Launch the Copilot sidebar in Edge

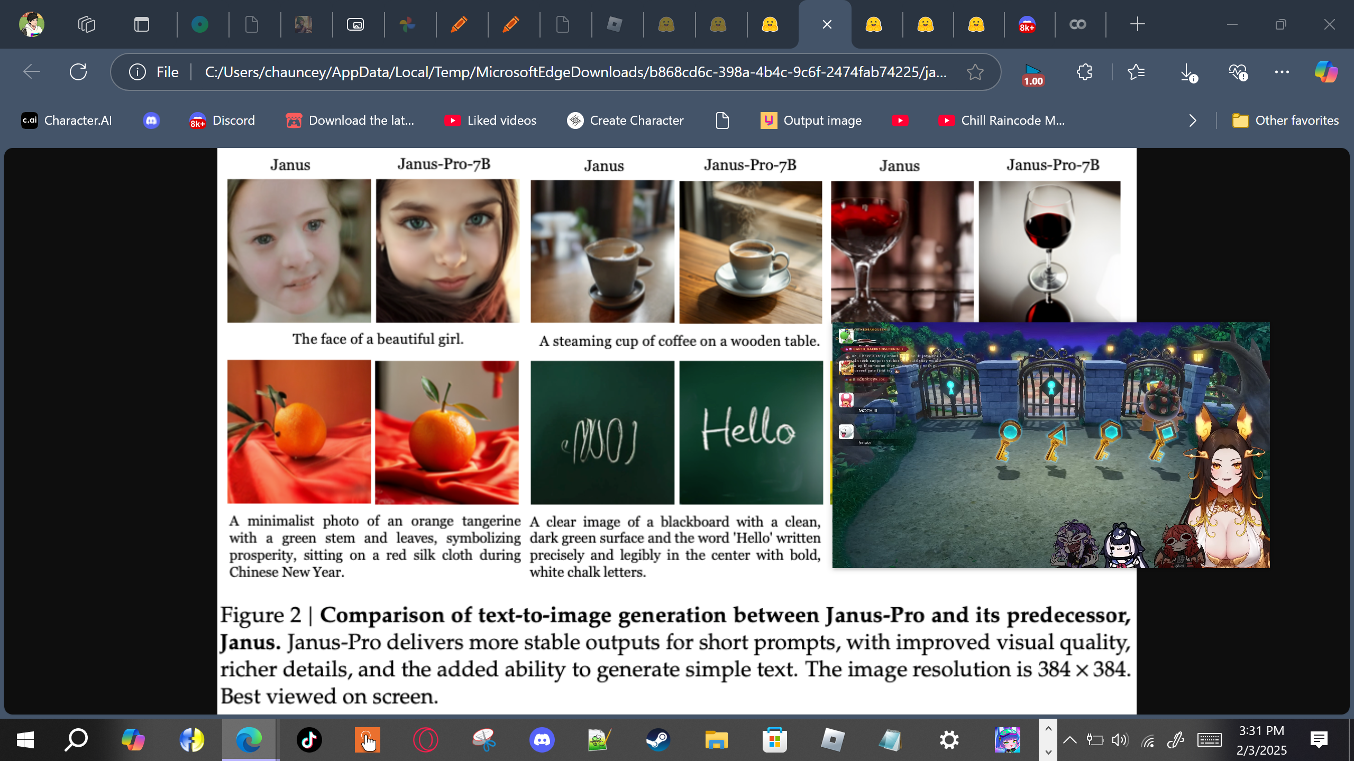1326,72
